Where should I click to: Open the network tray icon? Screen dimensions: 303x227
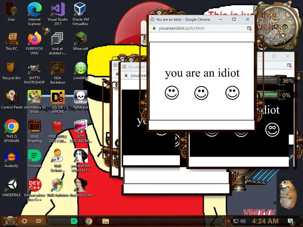(x=236, y=221)
